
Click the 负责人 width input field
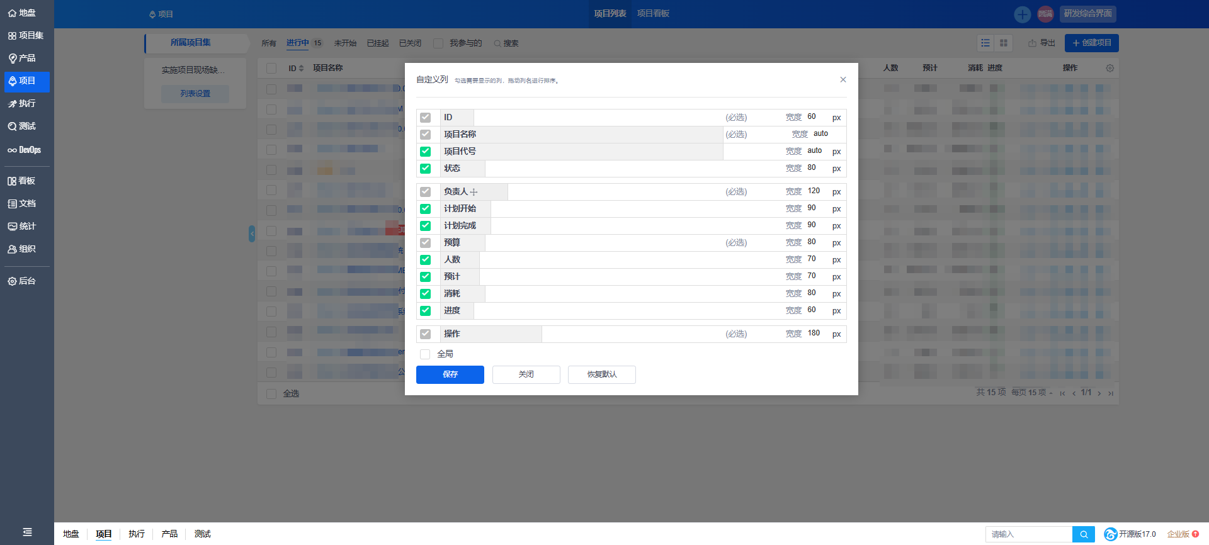tap(817, 191)
